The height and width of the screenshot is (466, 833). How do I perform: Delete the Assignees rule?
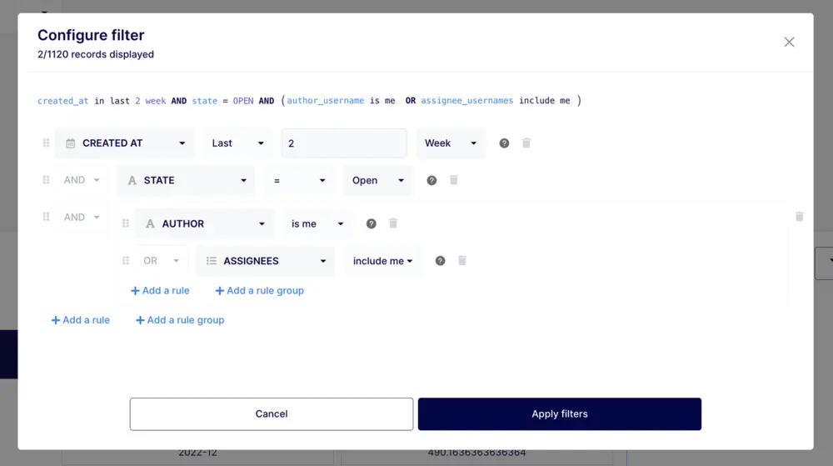tap(461, 261)
